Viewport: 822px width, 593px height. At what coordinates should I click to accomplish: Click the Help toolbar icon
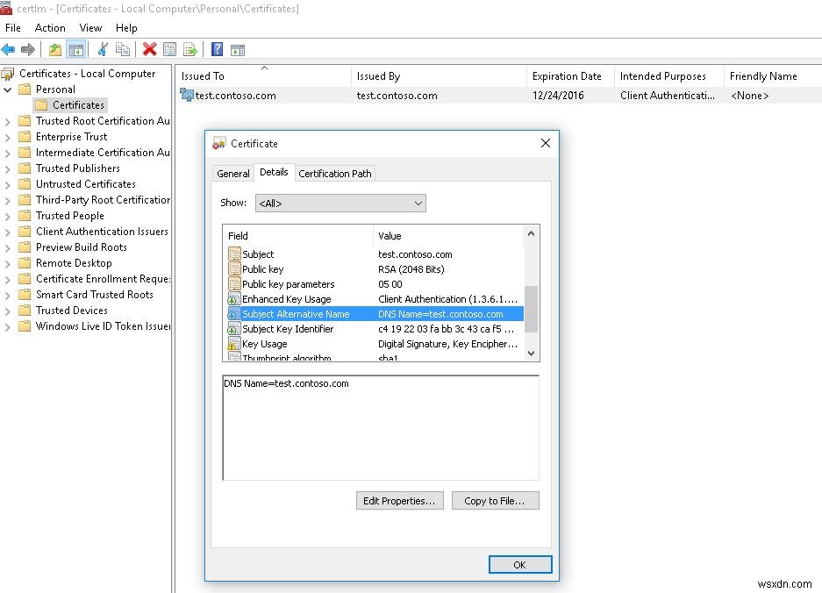tap(215, 49)
